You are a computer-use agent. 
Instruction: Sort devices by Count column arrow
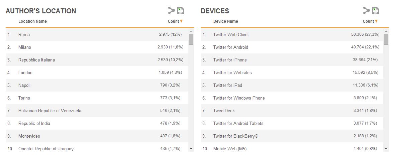376,21
